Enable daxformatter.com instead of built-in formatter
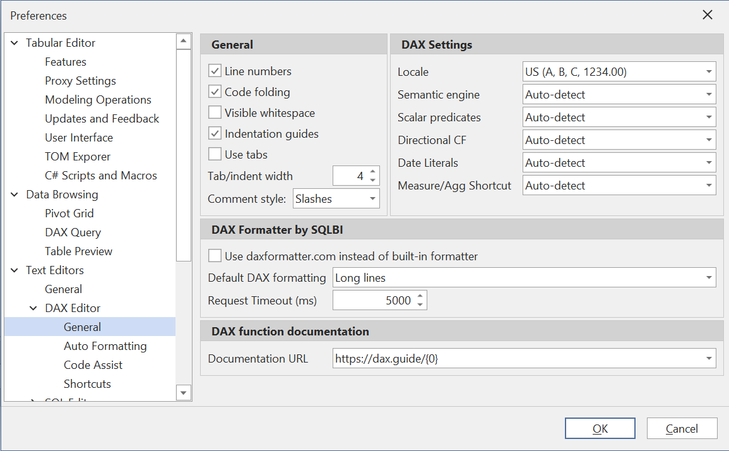 tap(215, 256)
